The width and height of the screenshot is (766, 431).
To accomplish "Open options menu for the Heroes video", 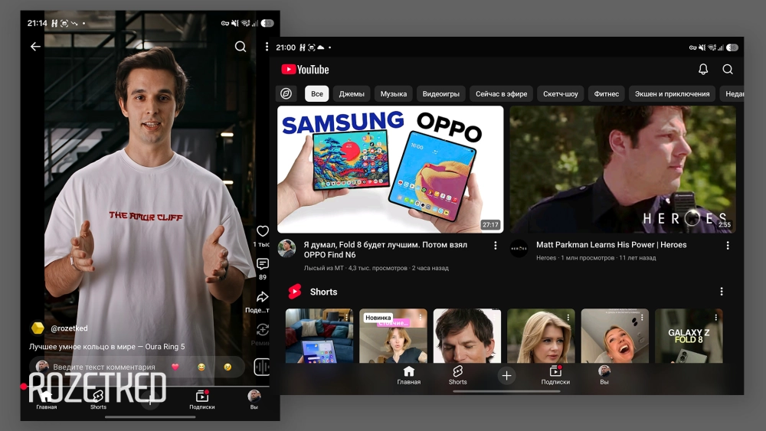I will 728,246.
